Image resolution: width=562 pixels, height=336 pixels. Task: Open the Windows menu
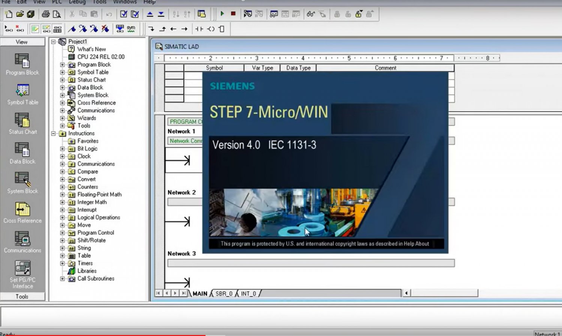(125, 2)
